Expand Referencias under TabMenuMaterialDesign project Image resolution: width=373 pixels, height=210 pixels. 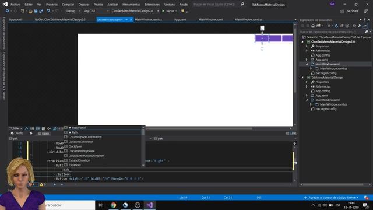[307, 86]
